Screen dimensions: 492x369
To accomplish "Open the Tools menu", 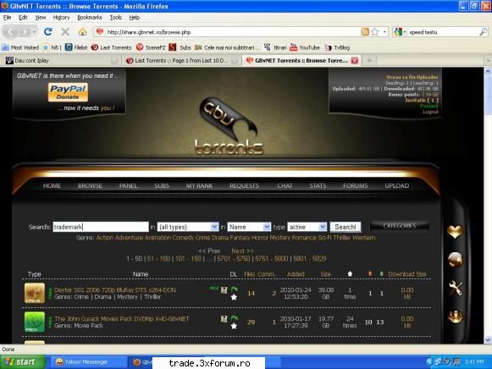I will [115, 18].
